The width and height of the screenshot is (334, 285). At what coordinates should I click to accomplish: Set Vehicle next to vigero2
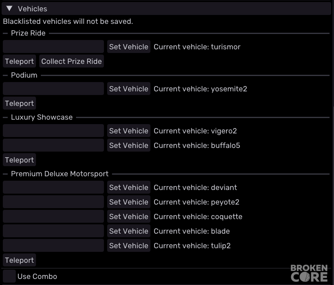click(129, 131)
